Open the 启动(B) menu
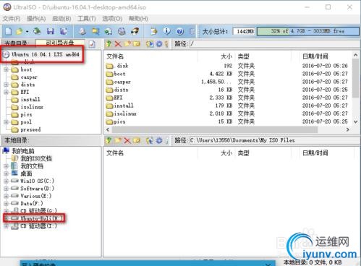361x266 pixels. 61,19
